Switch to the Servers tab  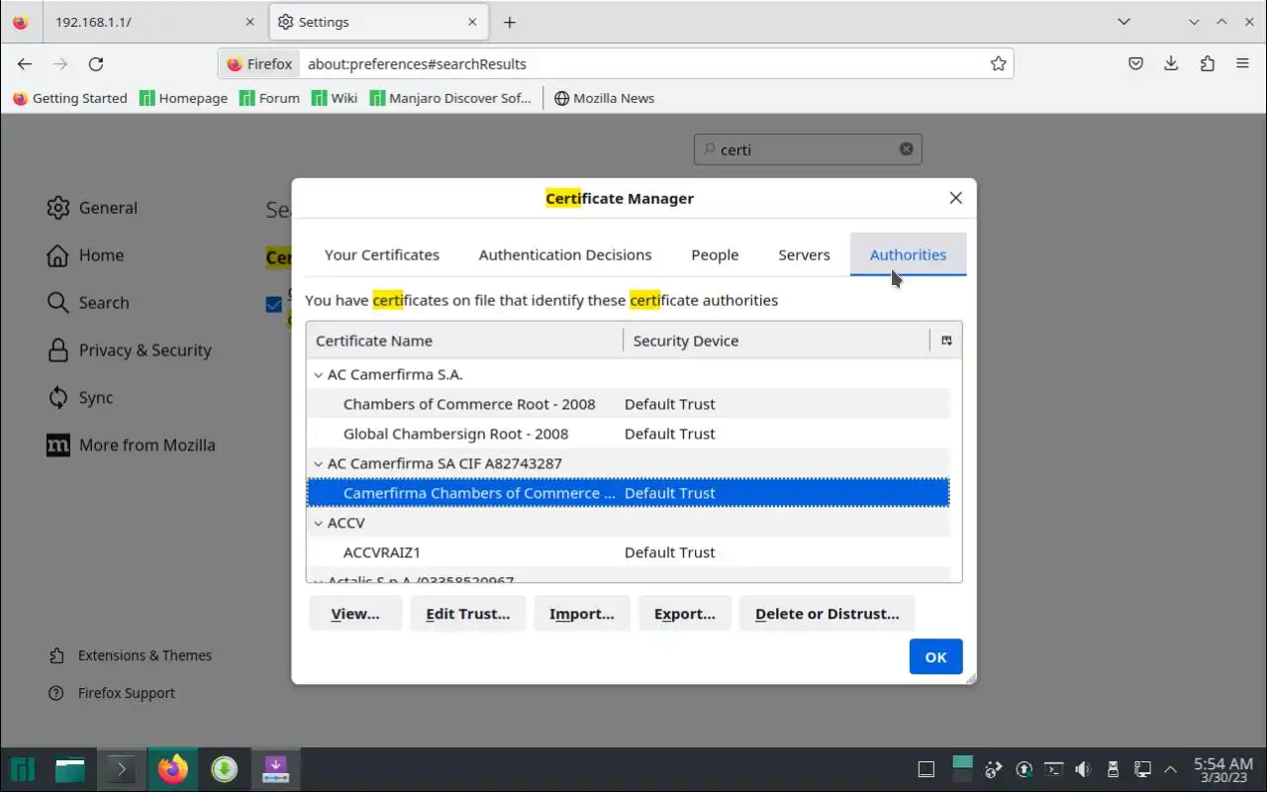coord(804,254)
